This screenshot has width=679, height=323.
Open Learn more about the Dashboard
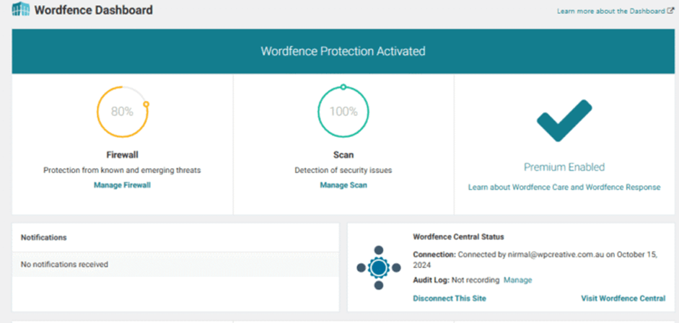pos(610,12)
